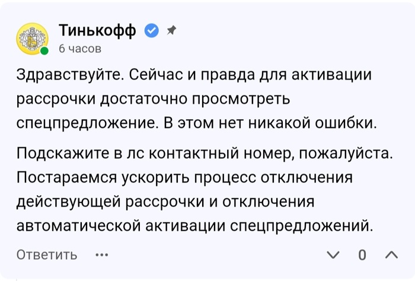Screen dimensions: 415x281
Task: Click the last line "автоматической активации спецпредложений"
Action: pos(196,224)
